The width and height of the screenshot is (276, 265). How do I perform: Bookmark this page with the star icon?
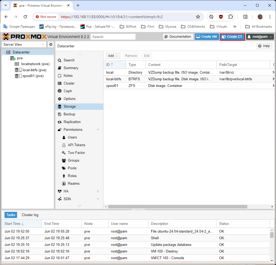(x=198, y=17)
